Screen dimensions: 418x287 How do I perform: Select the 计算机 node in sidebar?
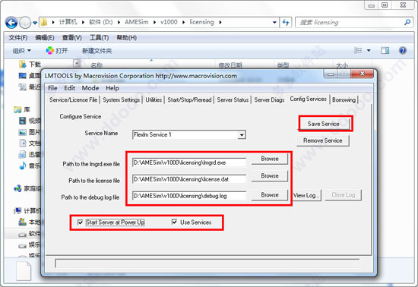click(27, 211)
